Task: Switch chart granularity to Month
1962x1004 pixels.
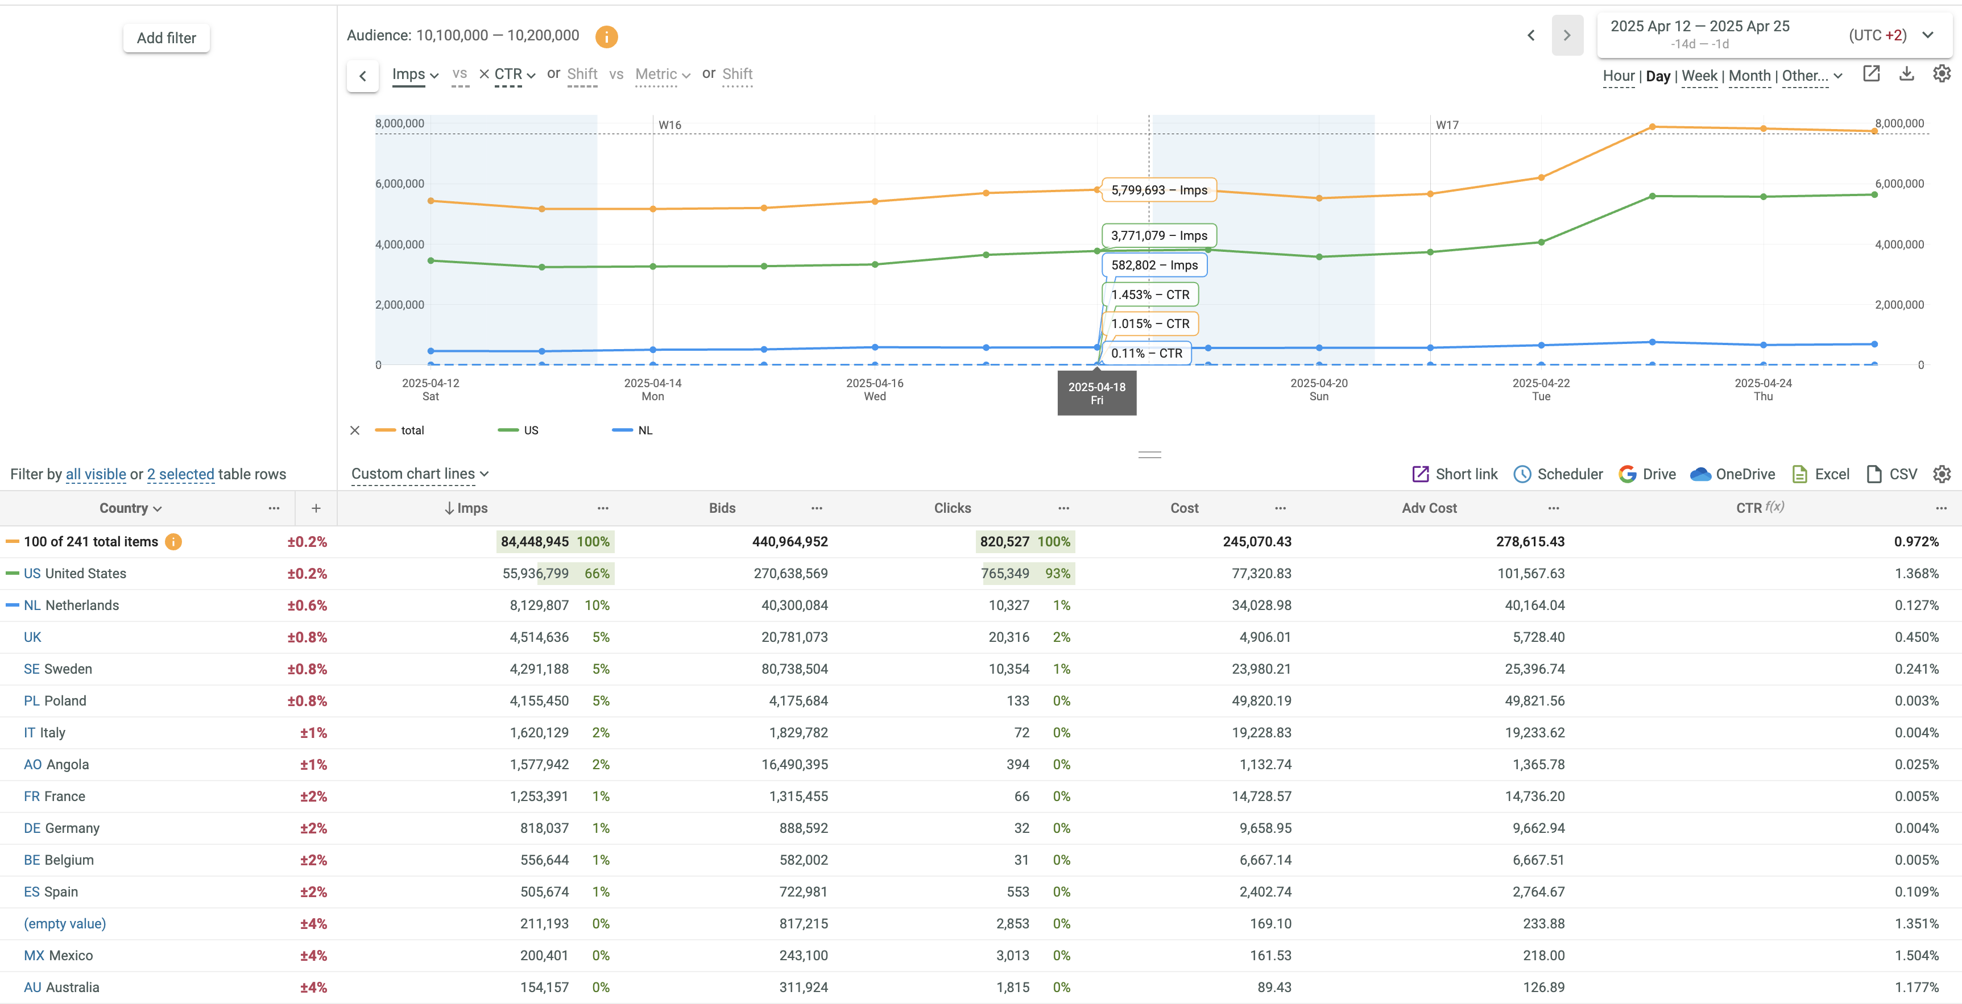Action: tap(1749, 76)
